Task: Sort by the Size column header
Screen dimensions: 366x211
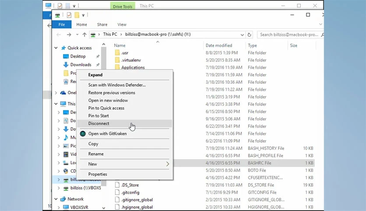Action: [x=294, y=45]
